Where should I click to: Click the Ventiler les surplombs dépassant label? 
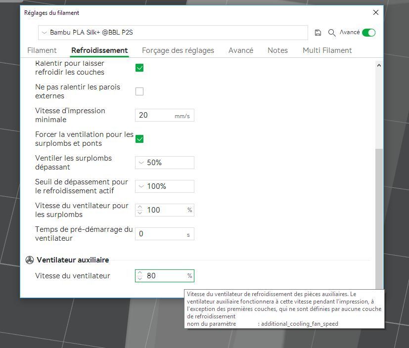(73, 163)
